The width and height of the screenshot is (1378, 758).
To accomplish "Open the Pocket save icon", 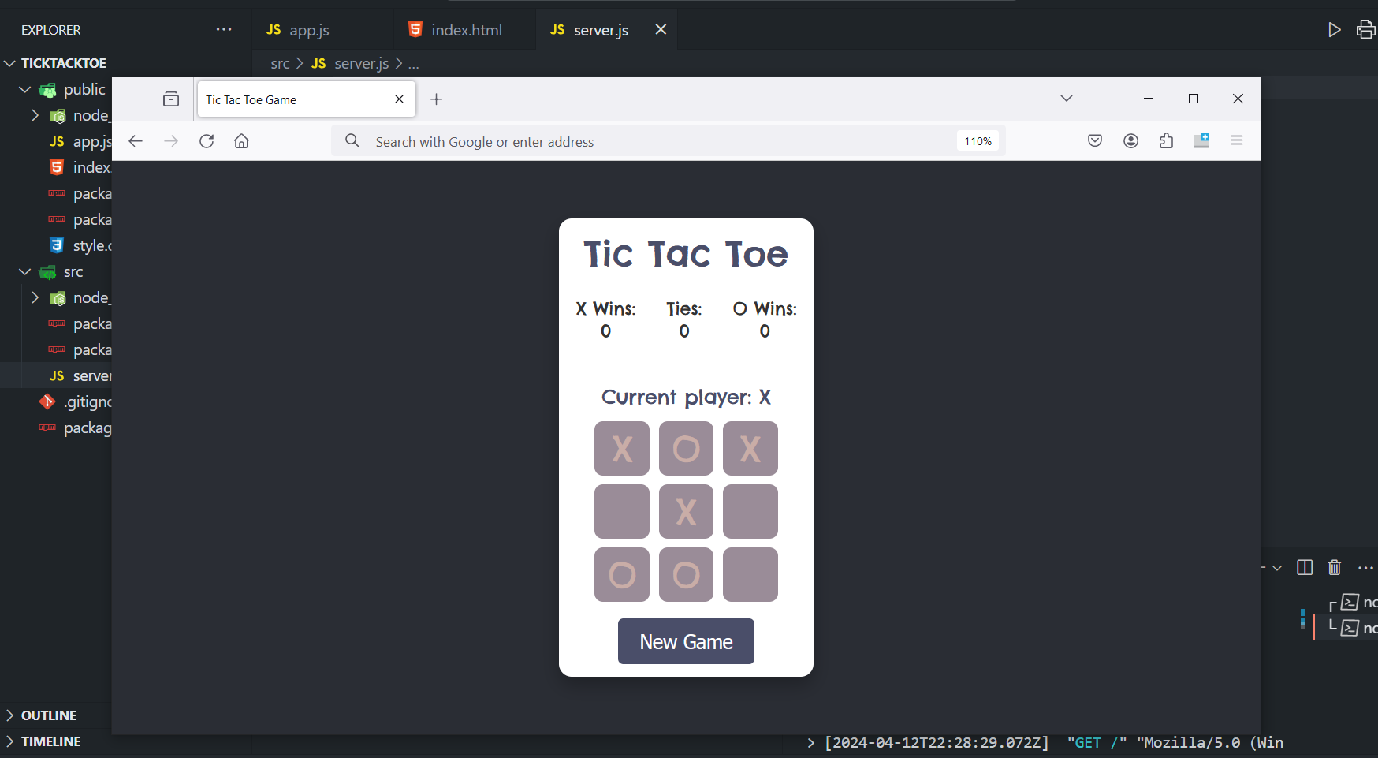I will [1095, 141].
